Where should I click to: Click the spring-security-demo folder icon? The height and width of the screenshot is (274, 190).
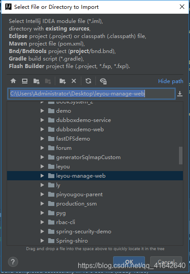51,231
